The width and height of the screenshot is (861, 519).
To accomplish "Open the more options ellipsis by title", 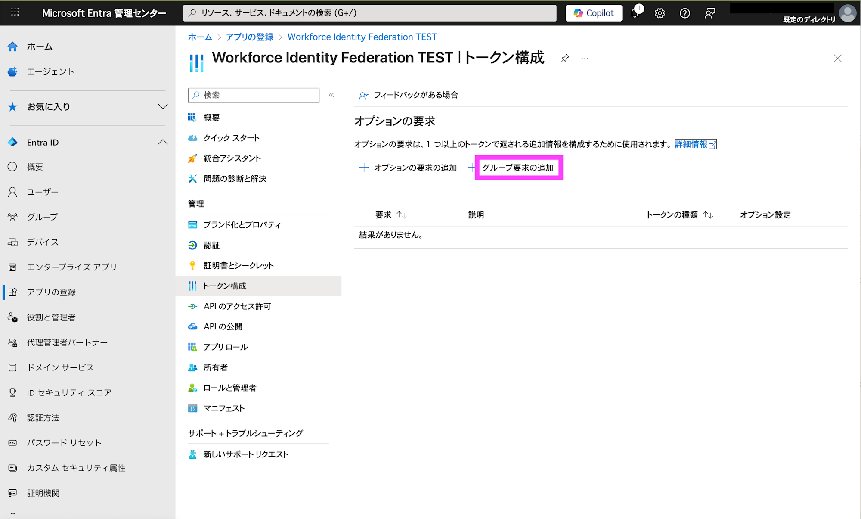I will [x=585, y=58].
